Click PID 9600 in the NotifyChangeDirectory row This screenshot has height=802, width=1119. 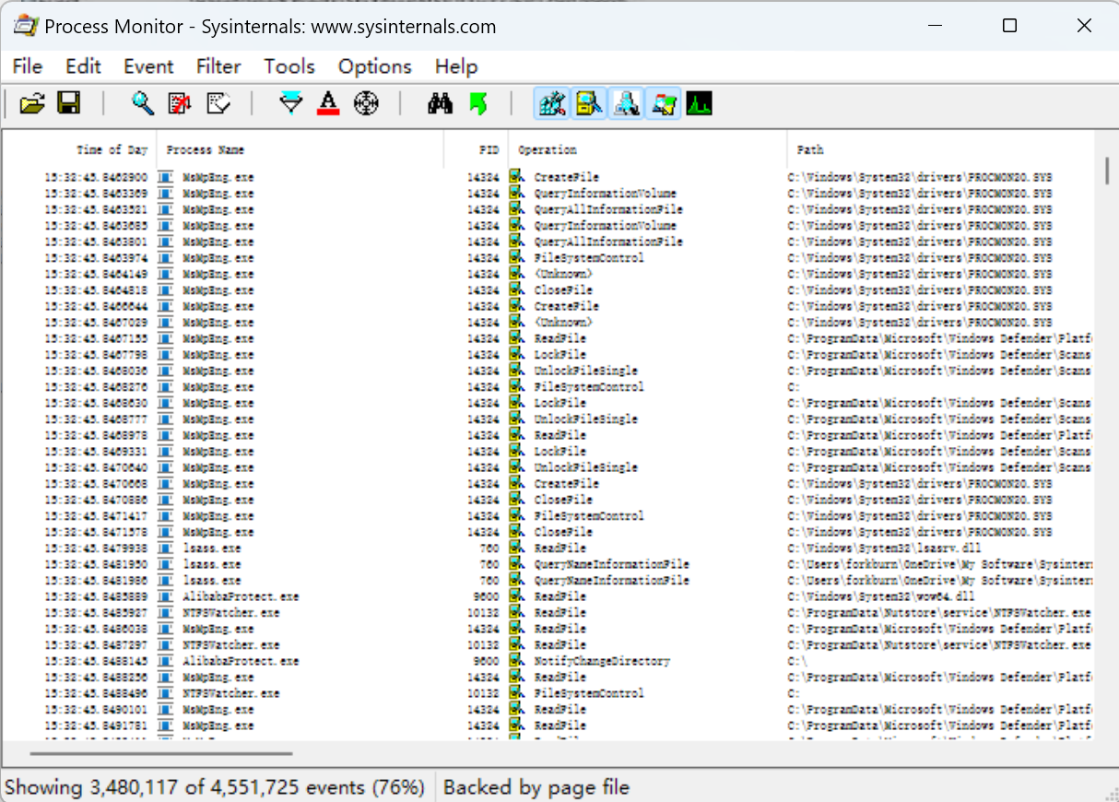(489, 661)
